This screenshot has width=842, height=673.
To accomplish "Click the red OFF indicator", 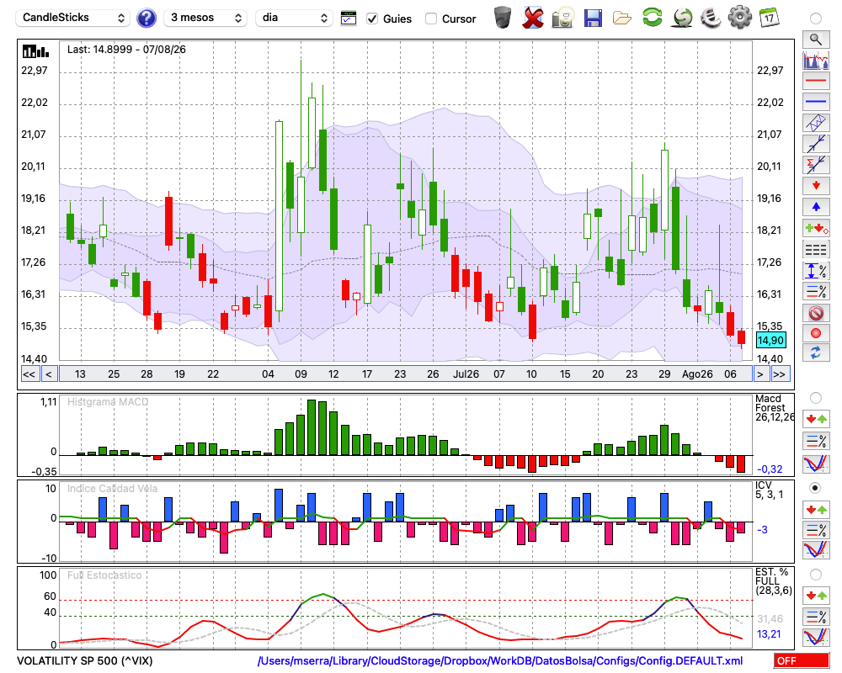I will [802, 660].
